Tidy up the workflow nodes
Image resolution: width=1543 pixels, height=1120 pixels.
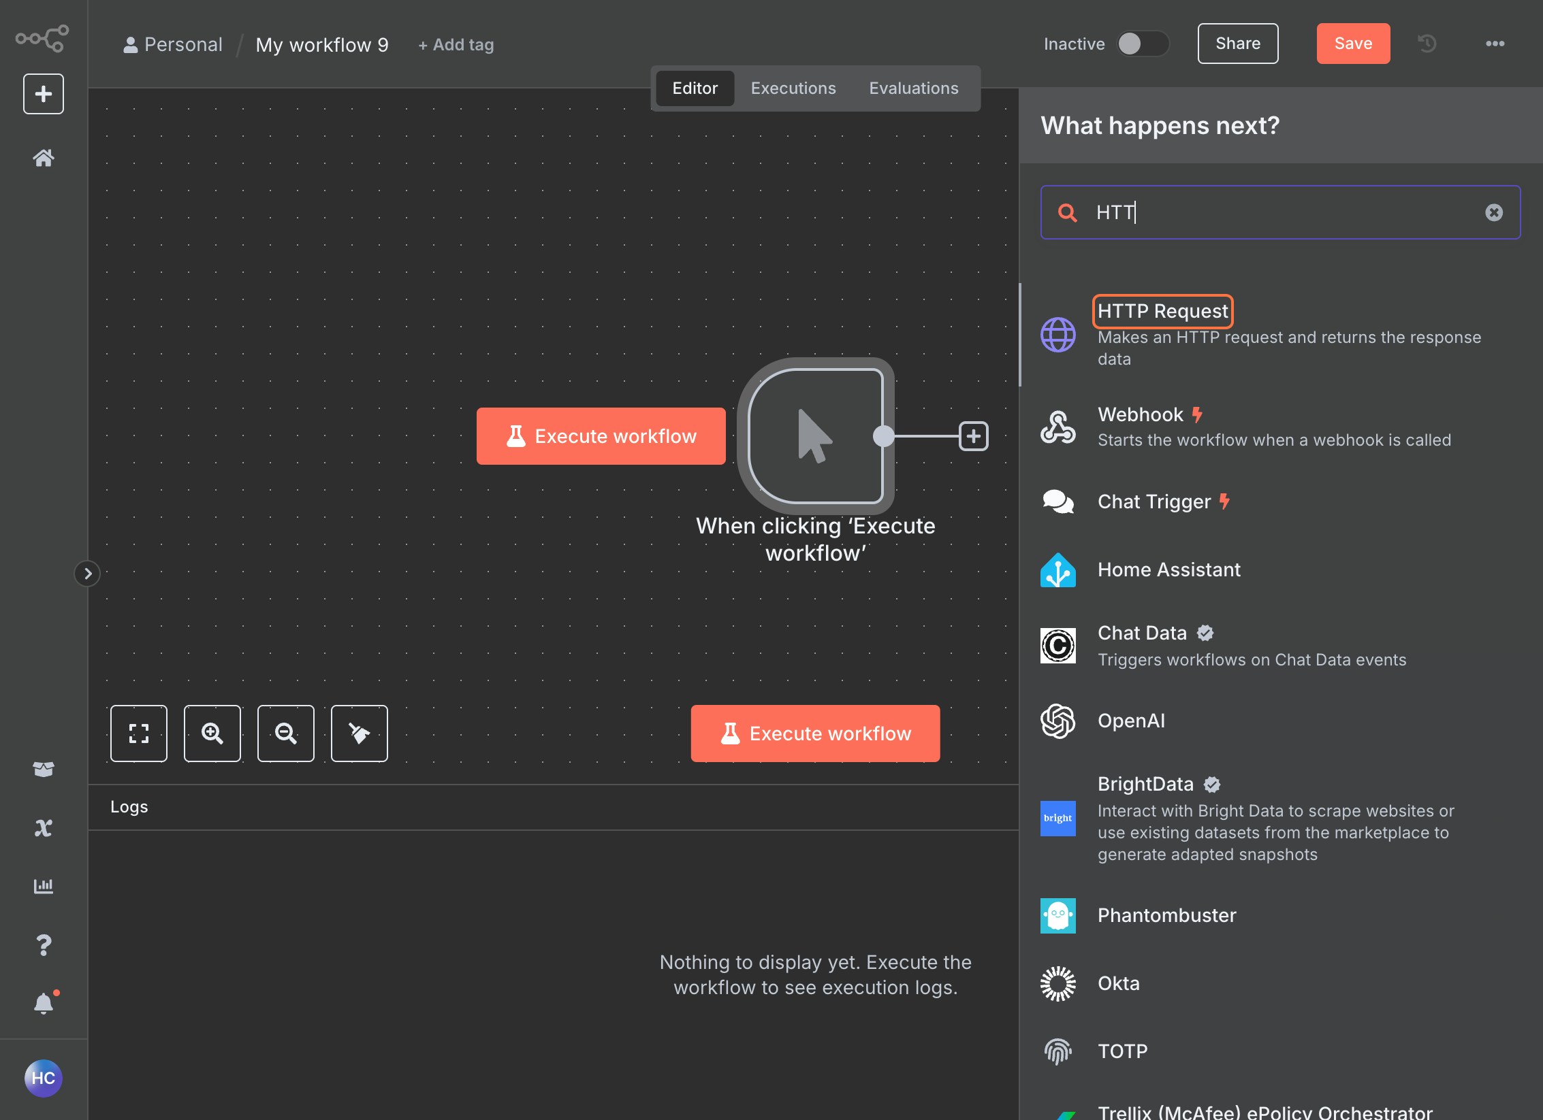360,734
